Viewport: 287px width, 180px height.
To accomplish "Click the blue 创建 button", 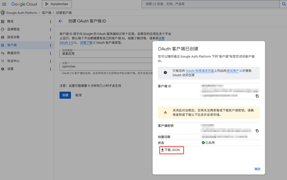I will pyautogui.click(x=65, y=95).
